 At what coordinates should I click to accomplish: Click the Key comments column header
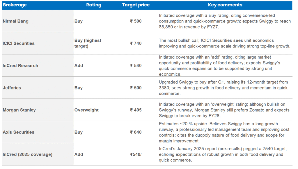point(225,5)
